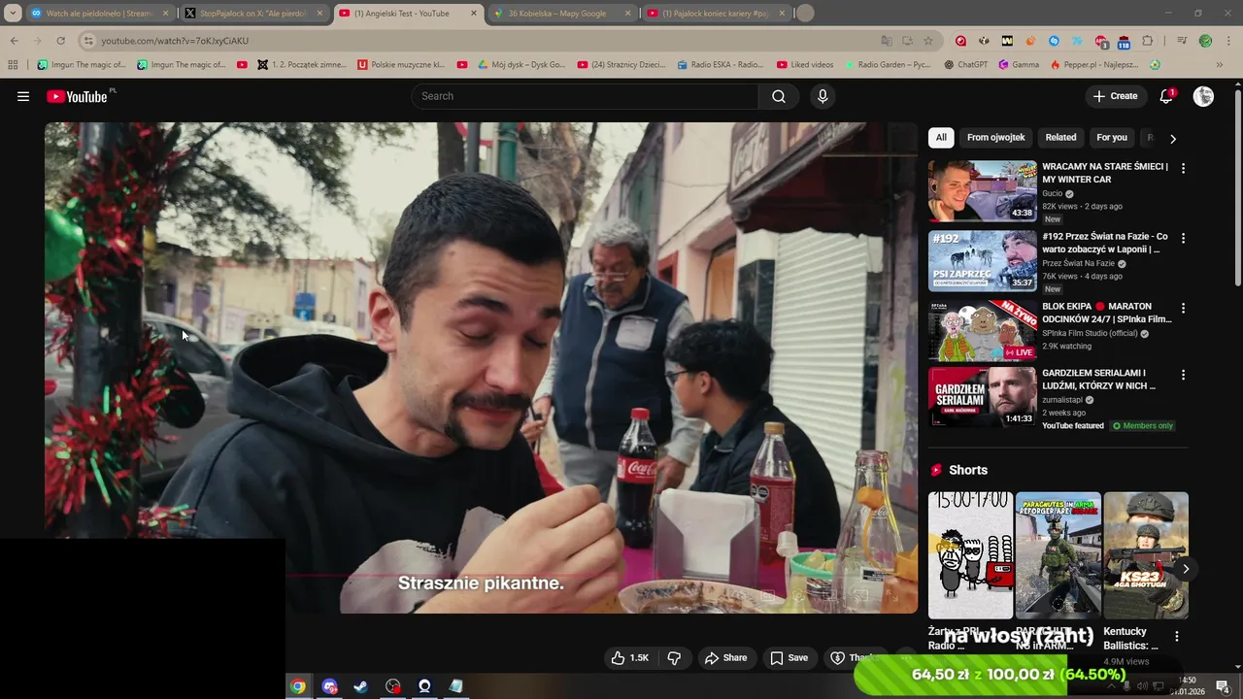Select the For you filter chip
Viewport: 1243px width, 699px height.
[x=1112, y=138]
